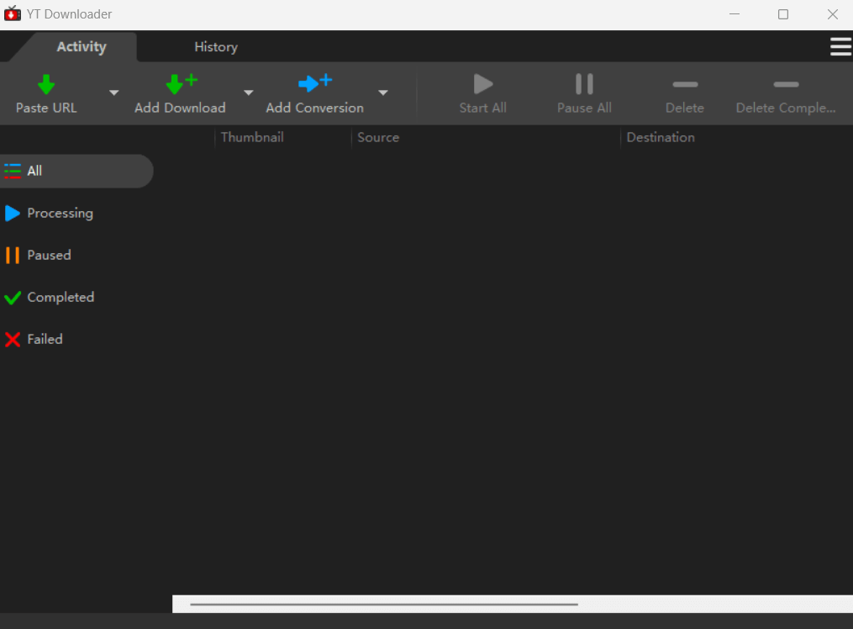Show All items filter
Screen dimensions: 853x629
tap(34, 171)
